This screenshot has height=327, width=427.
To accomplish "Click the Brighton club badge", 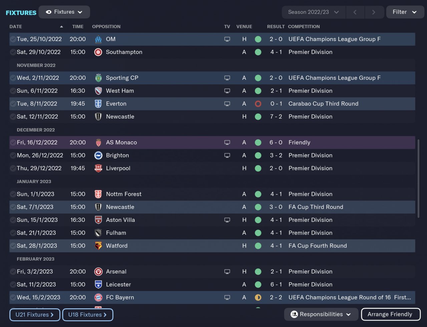I will (98, 155).
